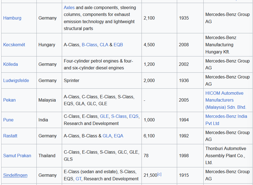Open the Hamburg link
Viewport: 253px width, 185px height.
click(12, 18)
